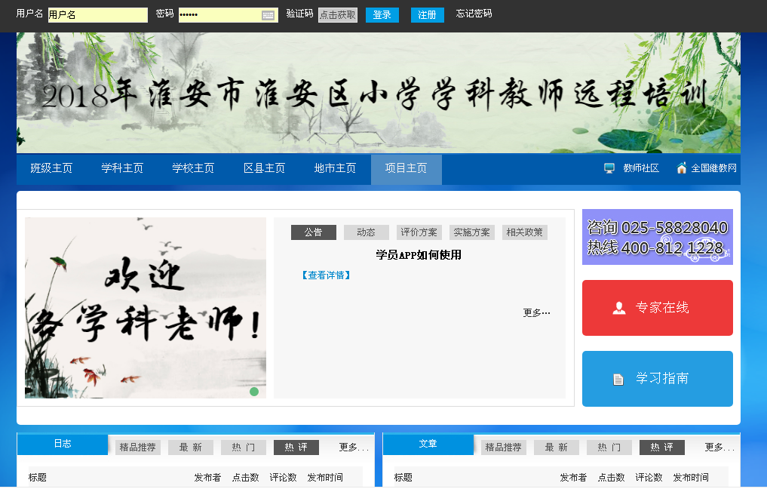Click the welcome banner slideshow image
The width and height of the screenshot is (767, 489).
coord(145,307)
